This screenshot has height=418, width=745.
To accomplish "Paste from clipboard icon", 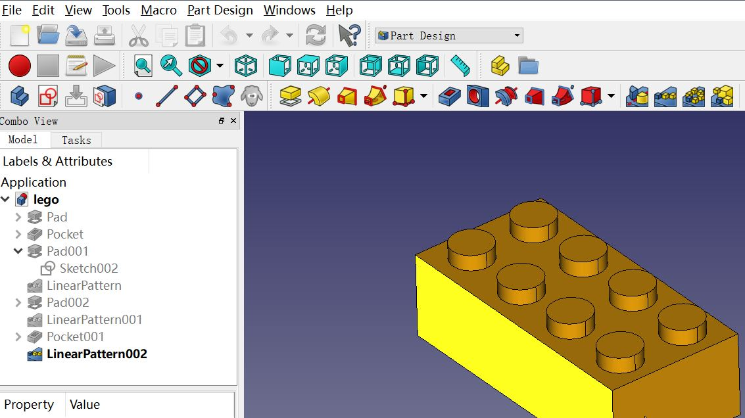I will [195, 35].
